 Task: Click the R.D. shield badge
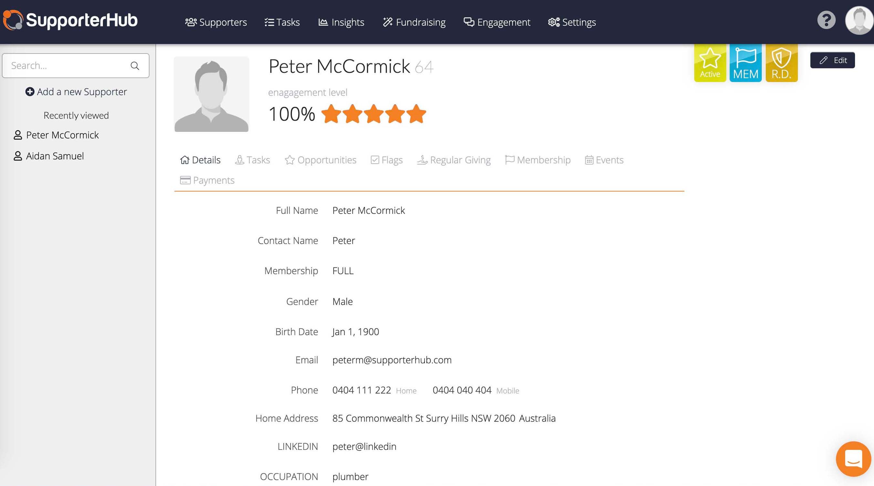pos(781,63)
